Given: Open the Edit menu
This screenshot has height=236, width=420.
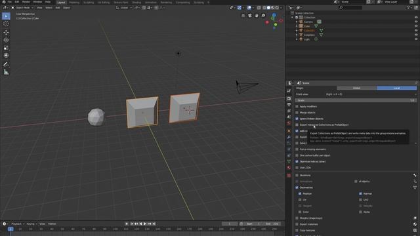Looking at the screenshot, I should [17, 2].
